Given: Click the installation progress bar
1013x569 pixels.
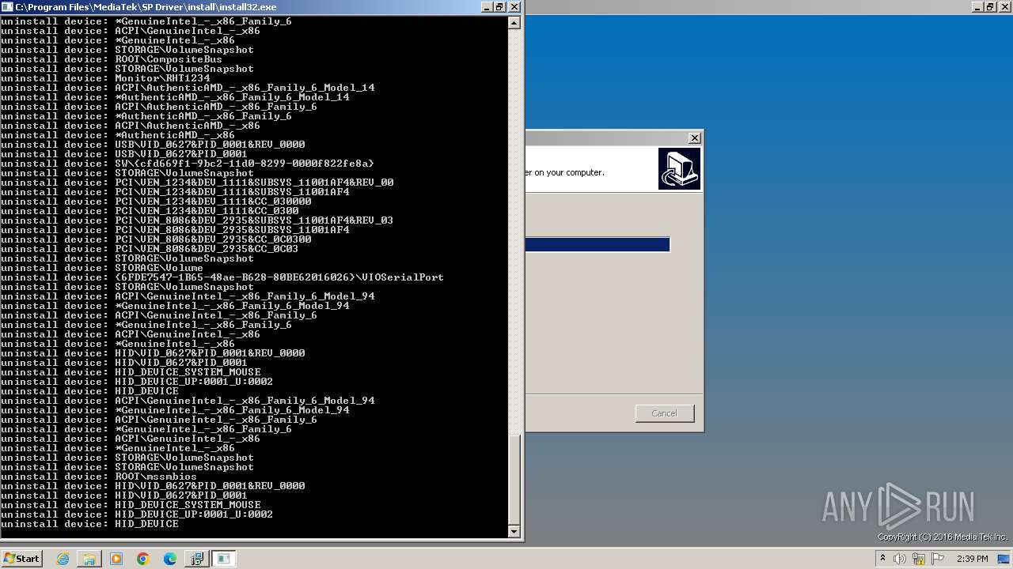Looking at the screenshot, I should pyautogui.click(x=598, y=245).
